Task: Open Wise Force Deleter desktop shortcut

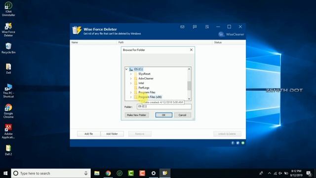Action: click(x=8, y=30)
